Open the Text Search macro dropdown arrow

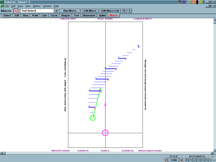[56, 11]
